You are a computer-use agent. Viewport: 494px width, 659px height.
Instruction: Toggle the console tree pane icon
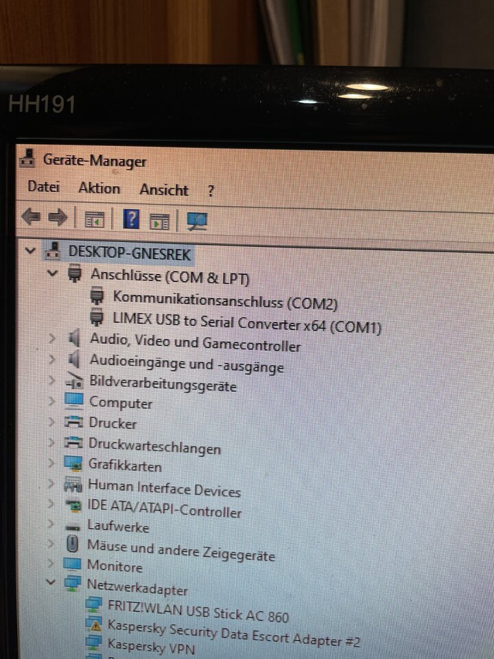click(x=95, y=220)
